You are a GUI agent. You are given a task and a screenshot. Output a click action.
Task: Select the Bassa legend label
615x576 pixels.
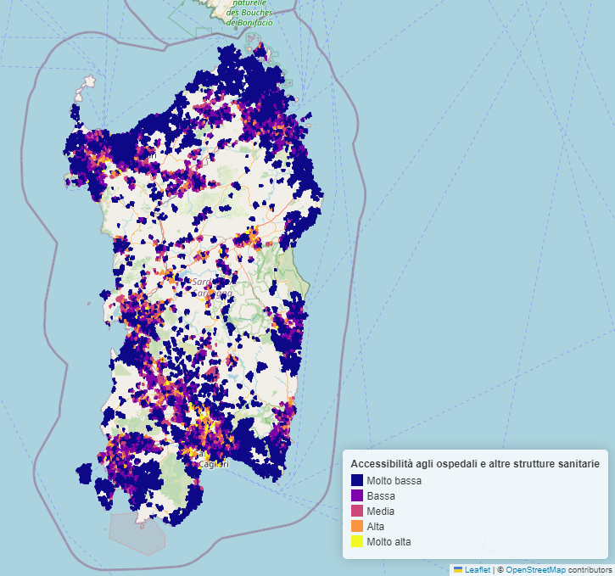[381, 496]
